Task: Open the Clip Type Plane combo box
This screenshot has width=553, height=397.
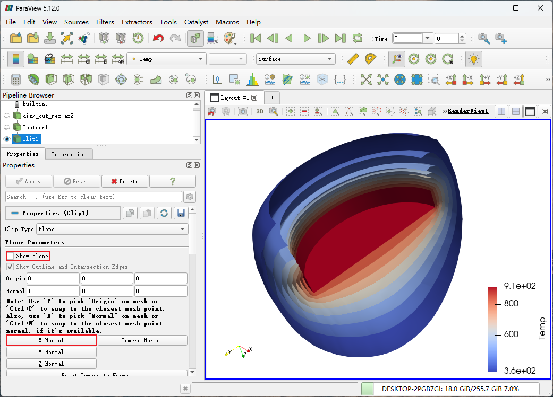Action: pyautogui.click(x=112, y=229)
